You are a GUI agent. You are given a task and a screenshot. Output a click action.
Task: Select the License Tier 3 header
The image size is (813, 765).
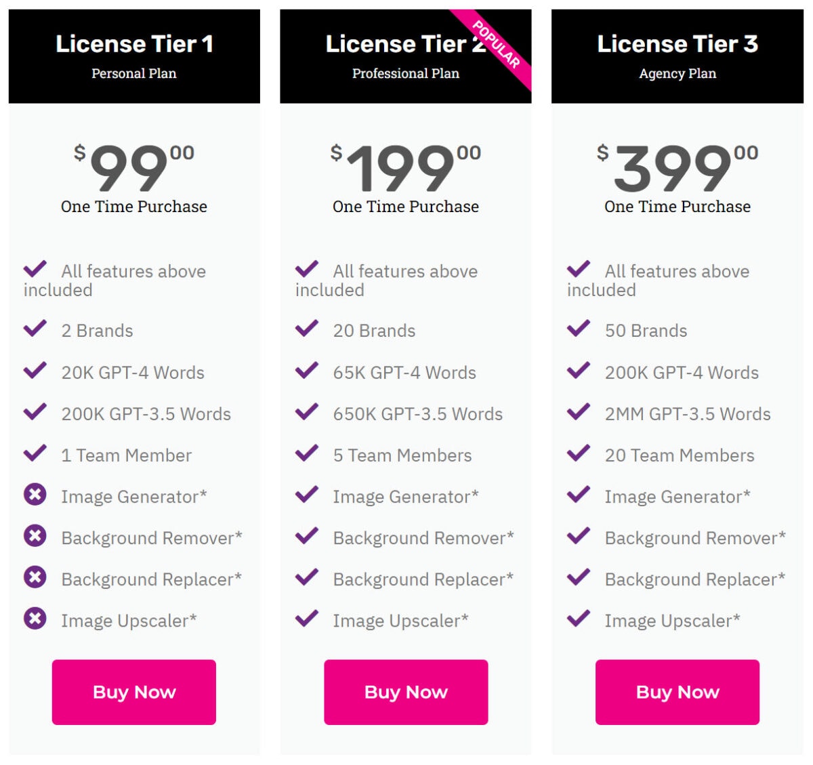point(677,44)
